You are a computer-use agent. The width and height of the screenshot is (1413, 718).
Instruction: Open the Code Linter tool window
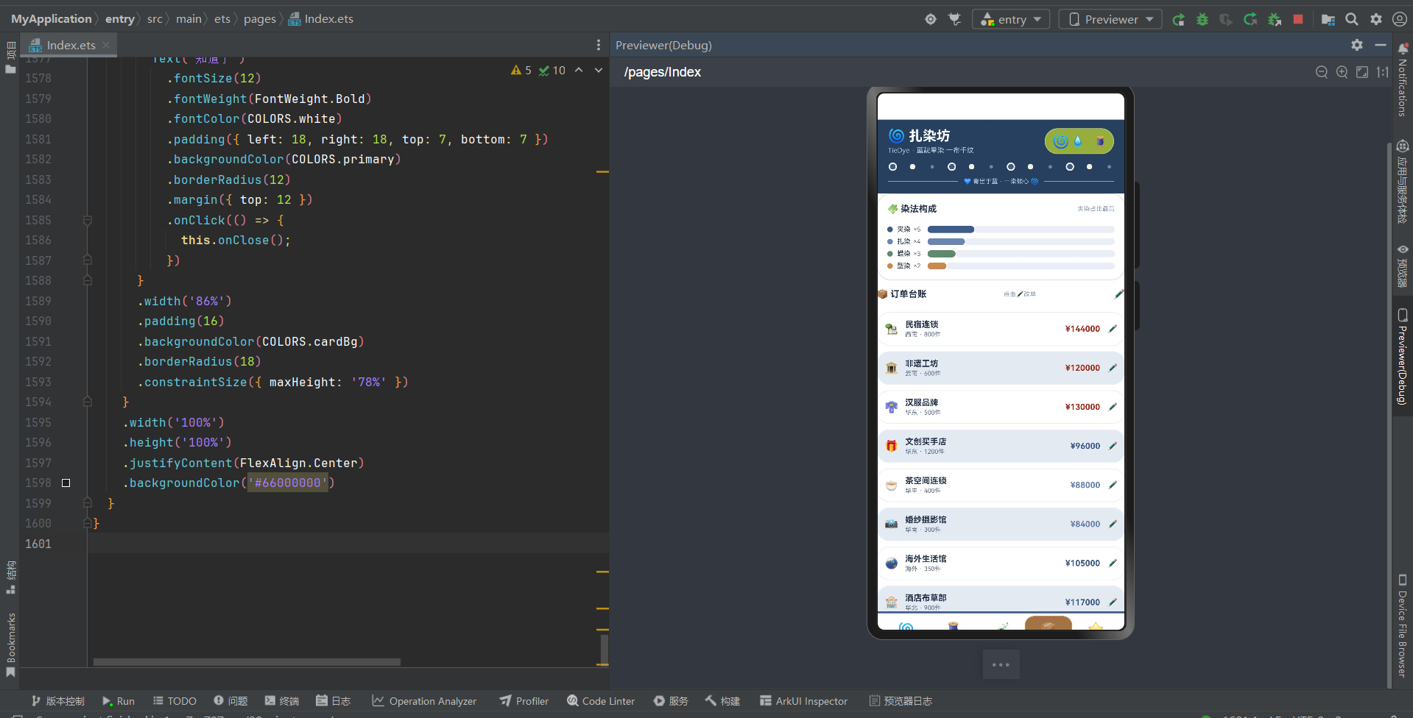[x=601, y=701]
